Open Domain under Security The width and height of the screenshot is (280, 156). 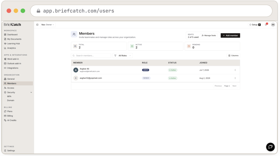pyautogui.click(x=10, y=100)
